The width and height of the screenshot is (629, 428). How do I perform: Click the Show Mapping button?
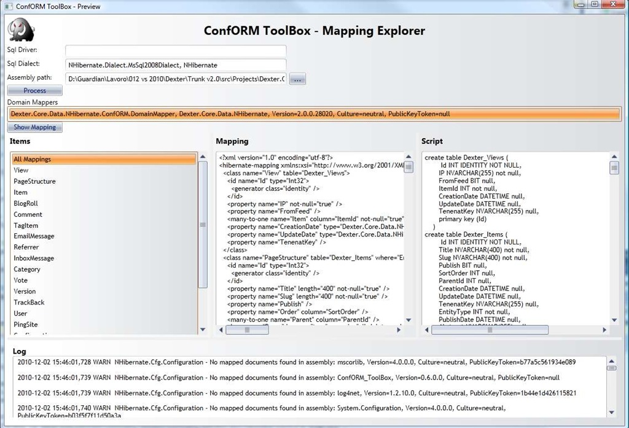(x=35, y=127)
